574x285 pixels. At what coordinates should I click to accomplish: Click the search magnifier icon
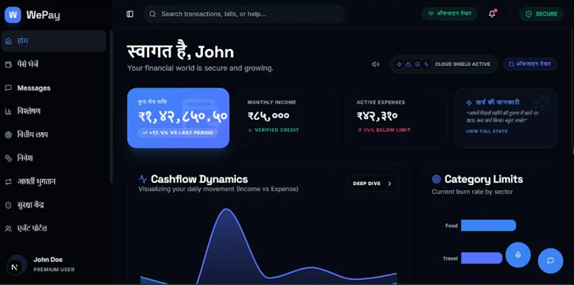click(153, 14)
